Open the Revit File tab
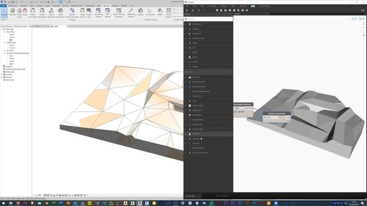 [3, 6]
